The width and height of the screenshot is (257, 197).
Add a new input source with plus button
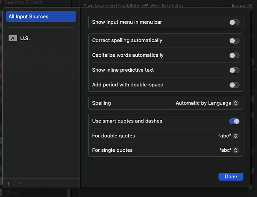coord(9,184)
